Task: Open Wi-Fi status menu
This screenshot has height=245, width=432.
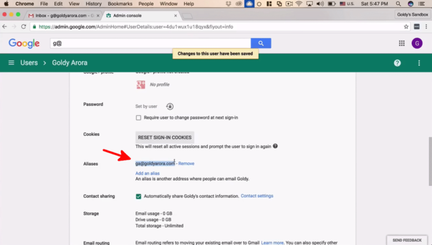Action: tap(299, 3)
